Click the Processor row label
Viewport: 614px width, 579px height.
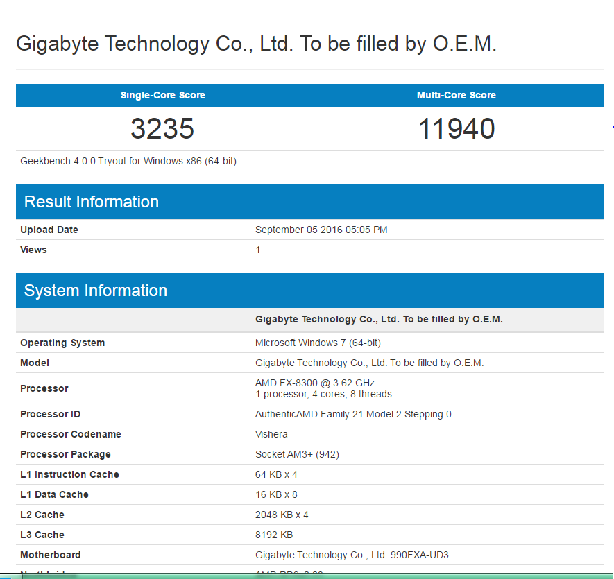[44, 388]
